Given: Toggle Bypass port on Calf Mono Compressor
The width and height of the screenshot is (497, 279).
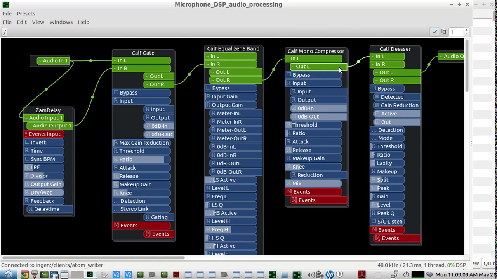Looking at the screenshot, I should tap(314, 75).
